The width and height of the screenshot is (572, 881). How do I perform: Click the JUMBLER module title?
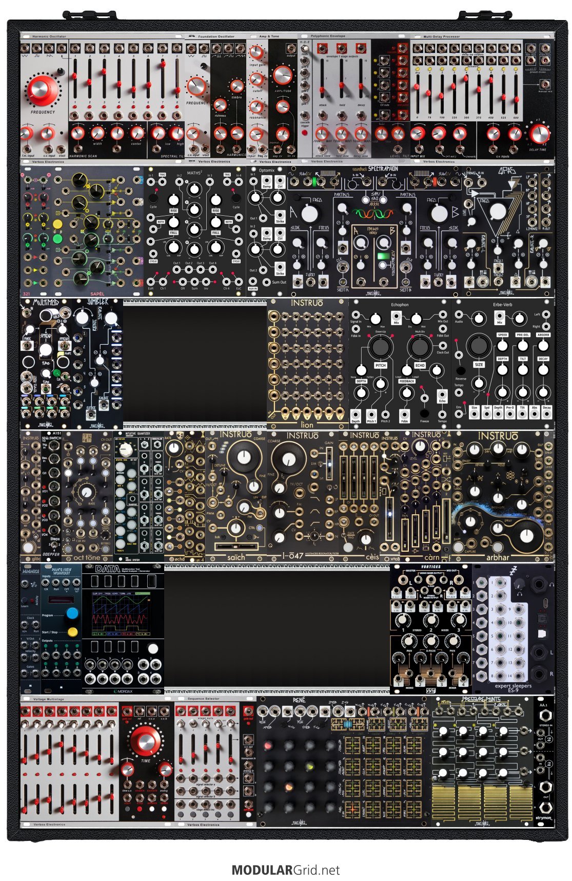pos(97,302)
